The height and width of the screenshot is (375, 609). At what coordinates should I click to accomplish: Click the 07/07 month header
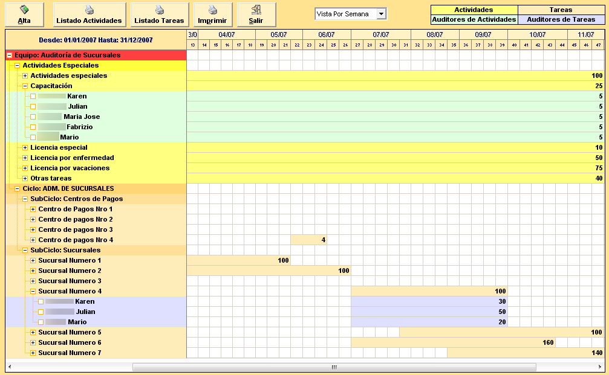click(381, 34)
